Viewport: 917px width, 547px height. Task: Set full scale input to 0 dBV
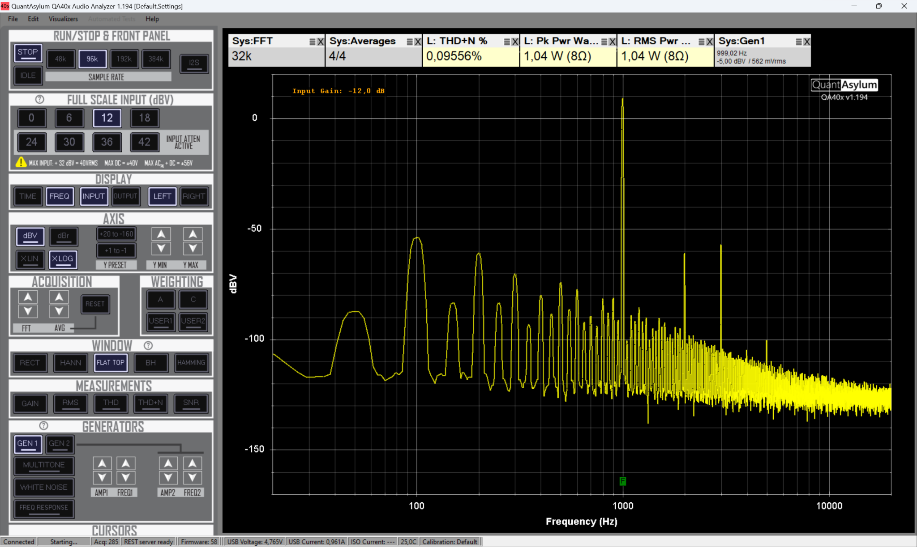(31, 118)
